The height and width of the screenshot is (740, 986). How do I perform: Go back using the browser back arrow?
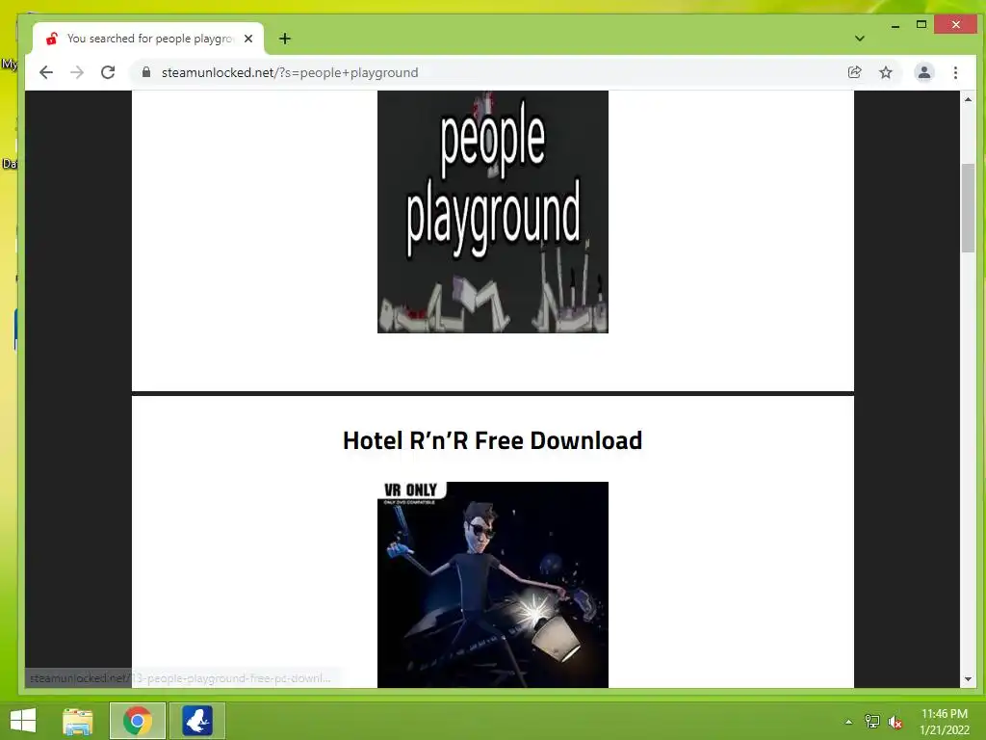pyautogui.click(x=46, y=72)
